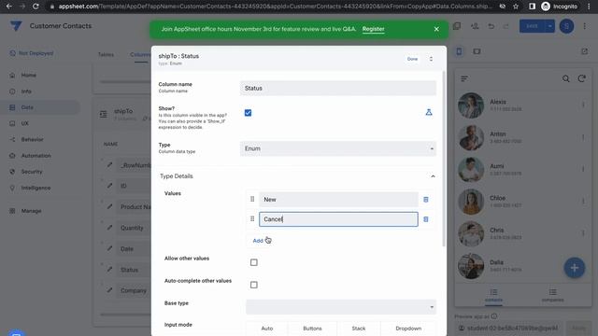Open the Manage section in sidebar
This screenshot has height=336, width=598.
tap(31, 211)
